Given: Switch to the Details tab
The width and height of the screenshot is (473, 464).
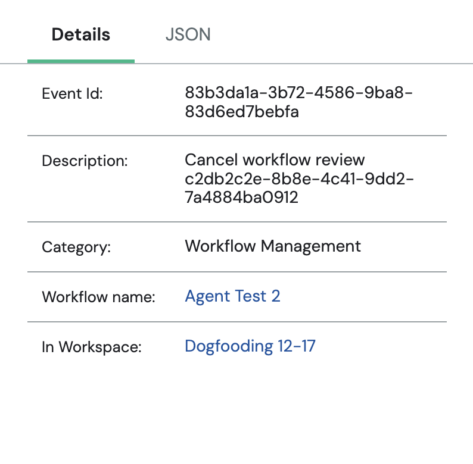Looking at the screenshot, I should click(x=81, y=35).
